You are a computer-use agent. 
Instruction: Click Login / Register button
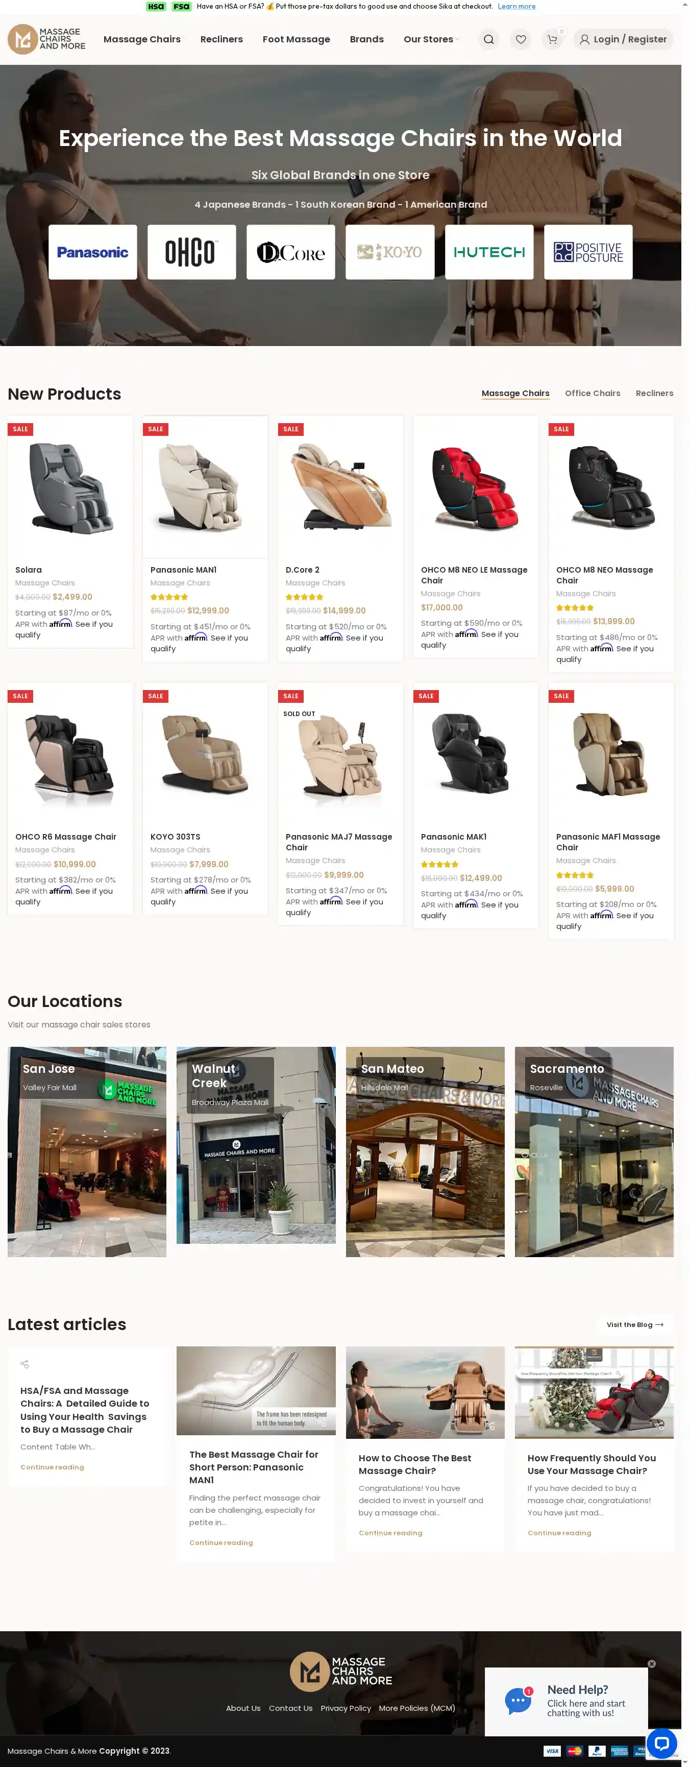coord(623,39)
